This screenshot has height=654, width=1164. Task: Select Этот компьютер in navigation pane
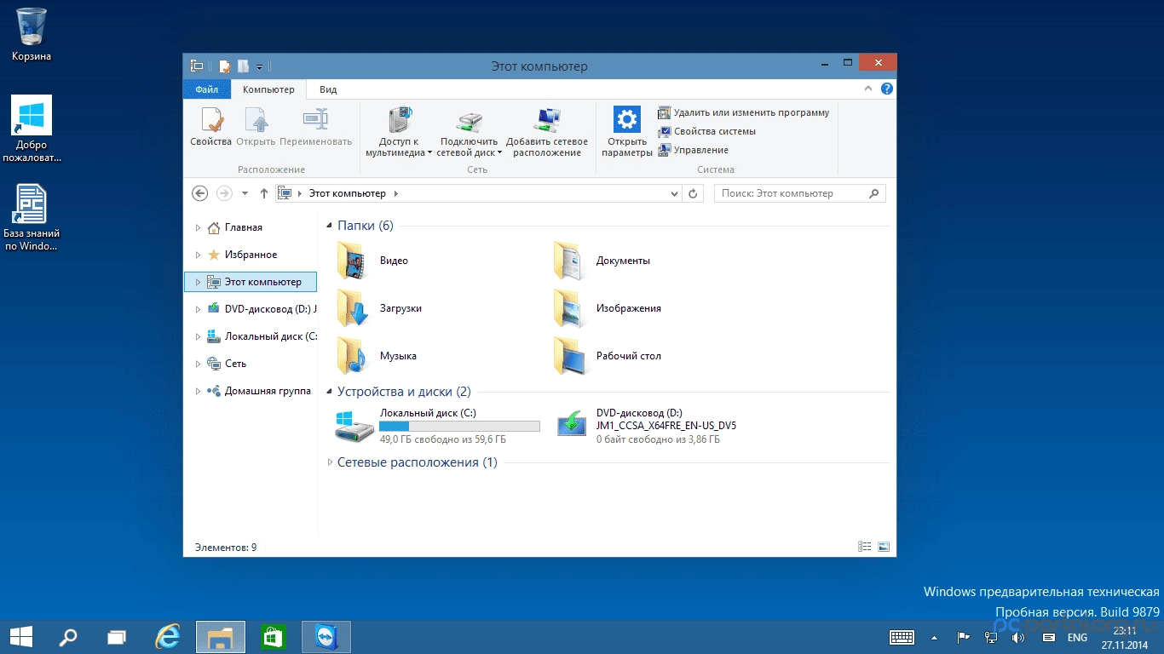[250, 282]
